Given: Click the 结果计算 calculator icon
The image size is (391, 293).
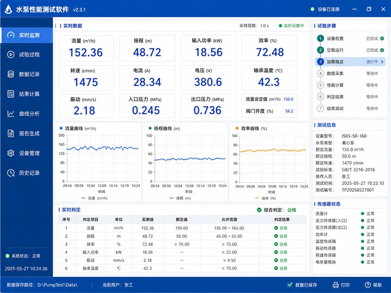Looking at the screenshot, I should coord(11,94).
